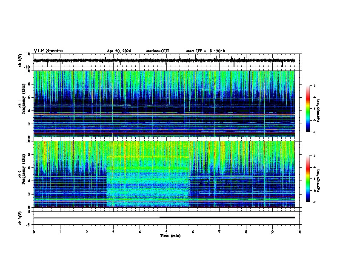Click the "Time (min)" axis label
This screenshot has width=337, height=260.
click(x=170, y=236)
